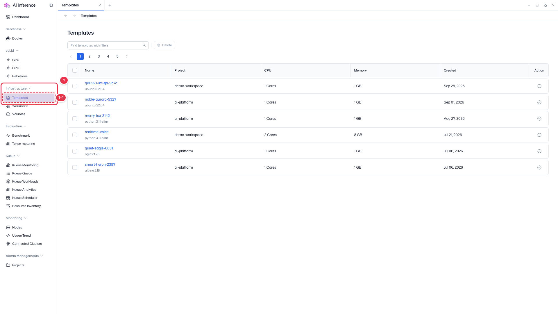Image resolution: width=558 pixels, height=314 pixels.
Task: Open action menu for realtime-voice row
Action: click(x=539, y=135)
